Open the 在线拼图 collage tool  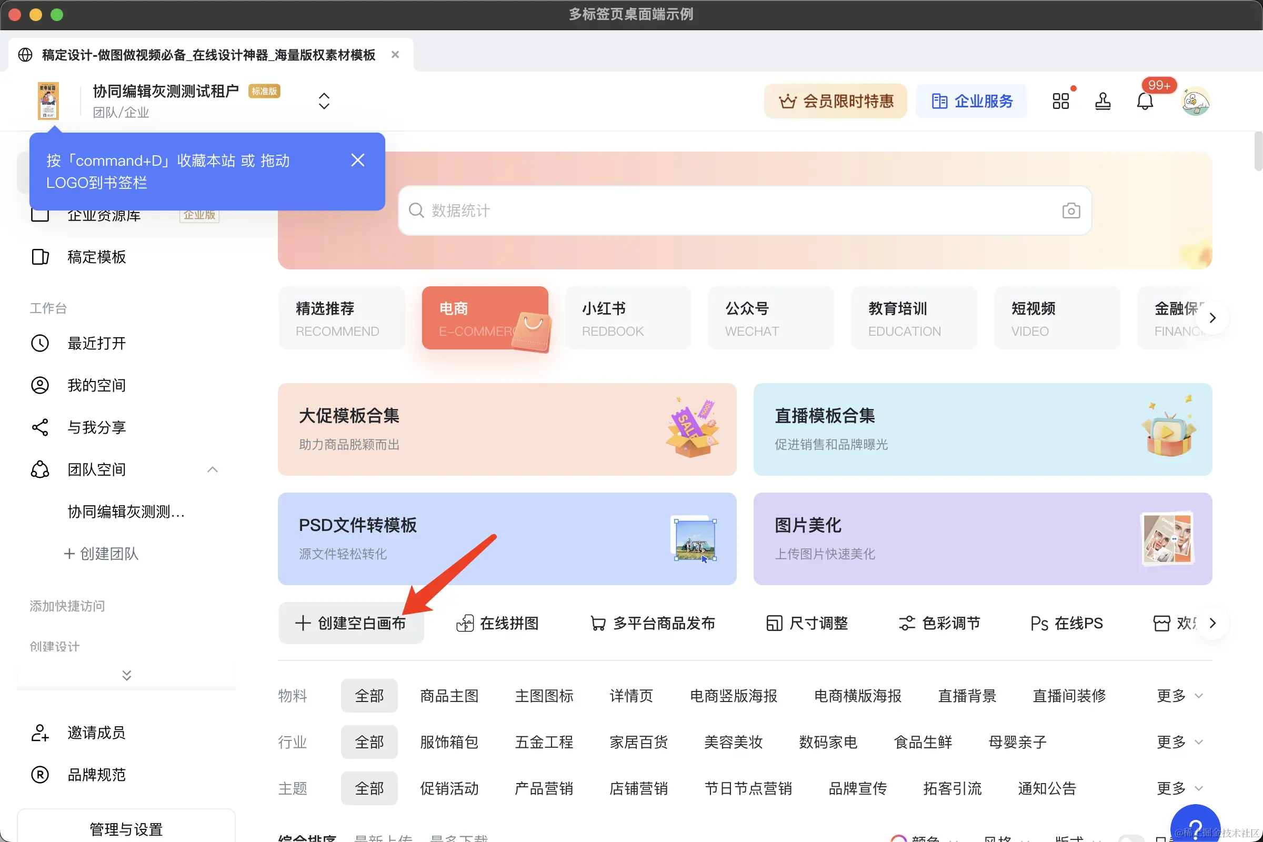click(497, 623)
